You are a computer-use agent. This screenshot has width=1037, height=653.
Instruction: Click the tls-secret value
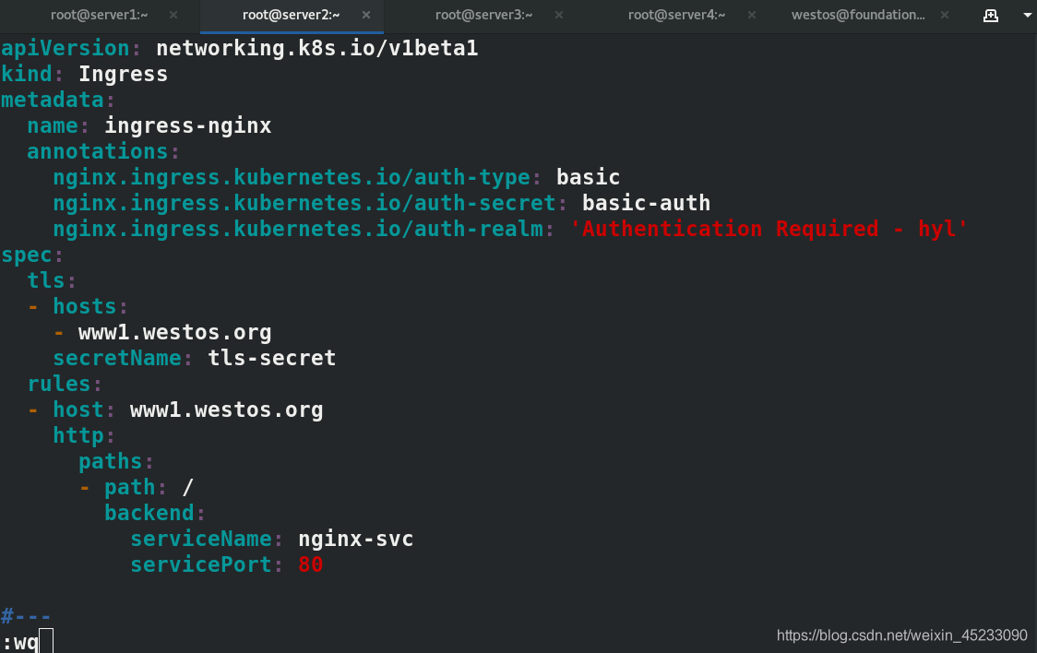click(x=272, y=358)
